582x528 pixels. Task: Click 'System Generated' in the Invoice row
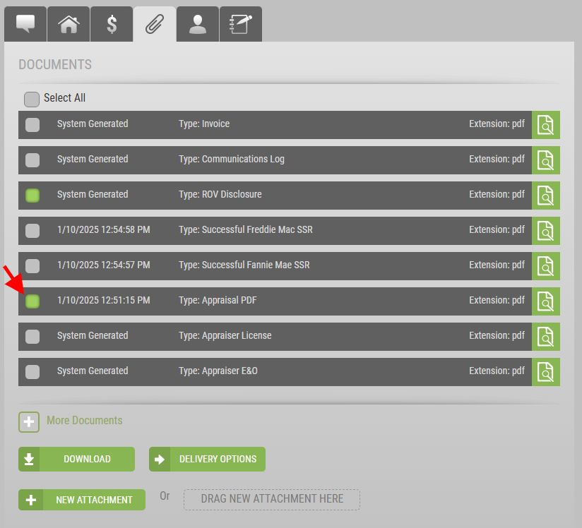click(93, 124)
